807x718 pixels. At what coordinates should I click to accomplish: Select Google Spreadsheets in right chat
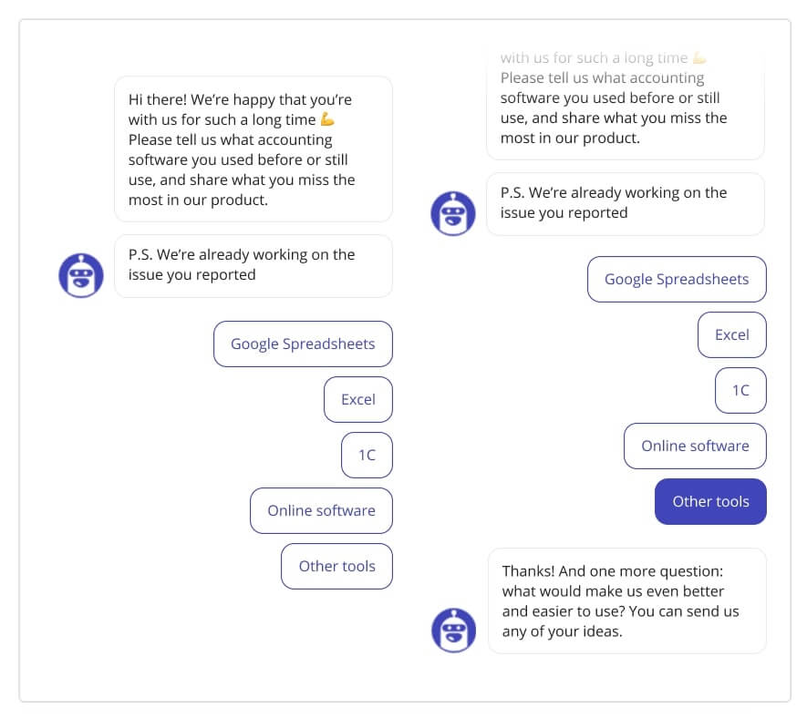677,280
